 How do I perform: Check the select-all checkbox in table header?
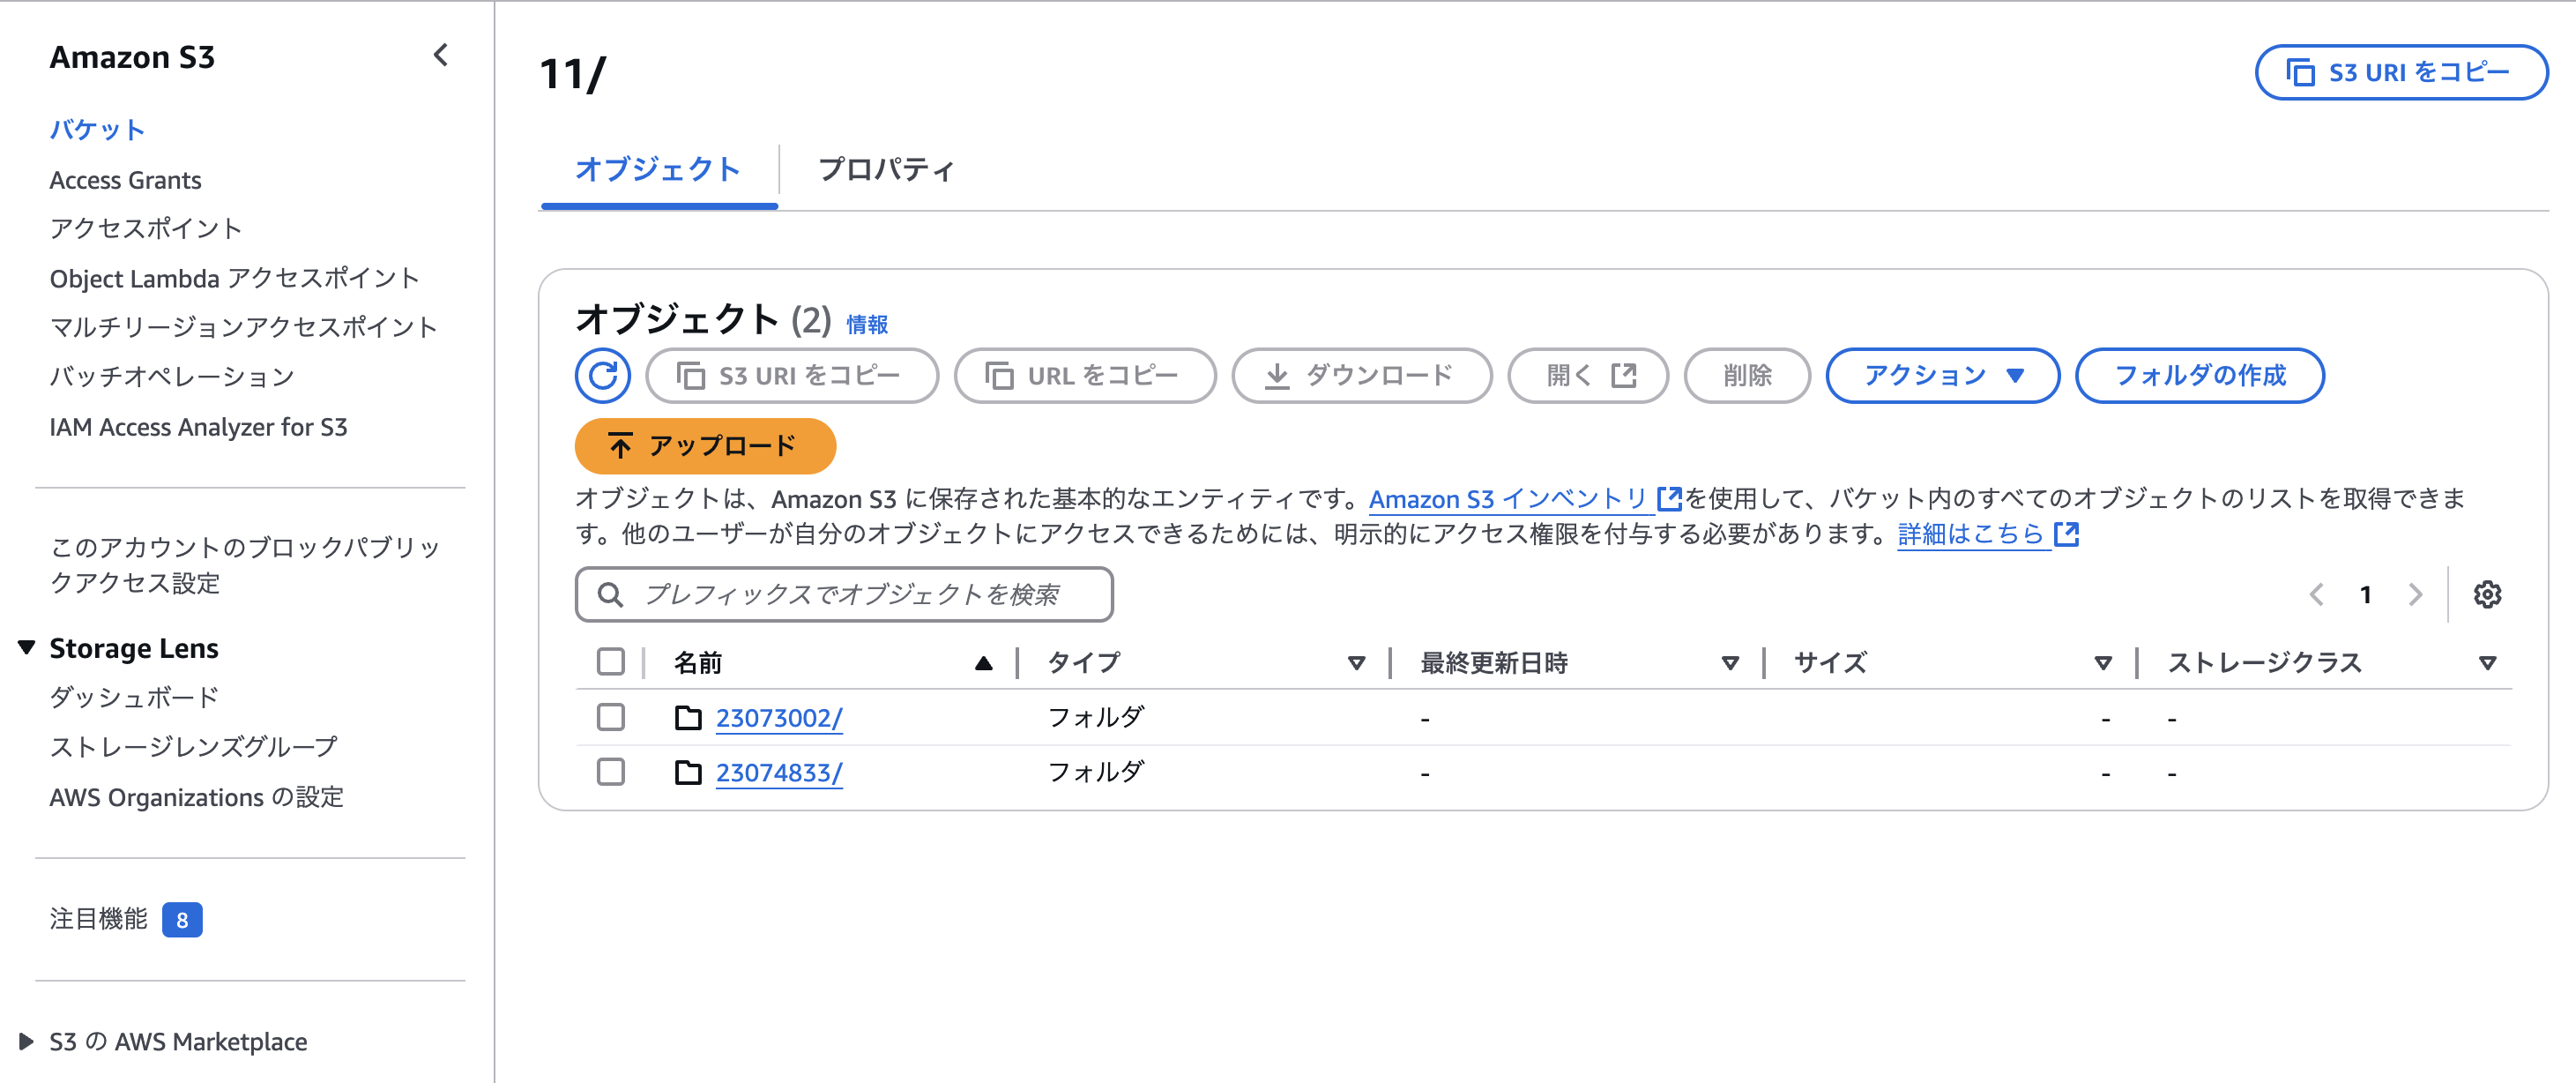pos(610,662)
